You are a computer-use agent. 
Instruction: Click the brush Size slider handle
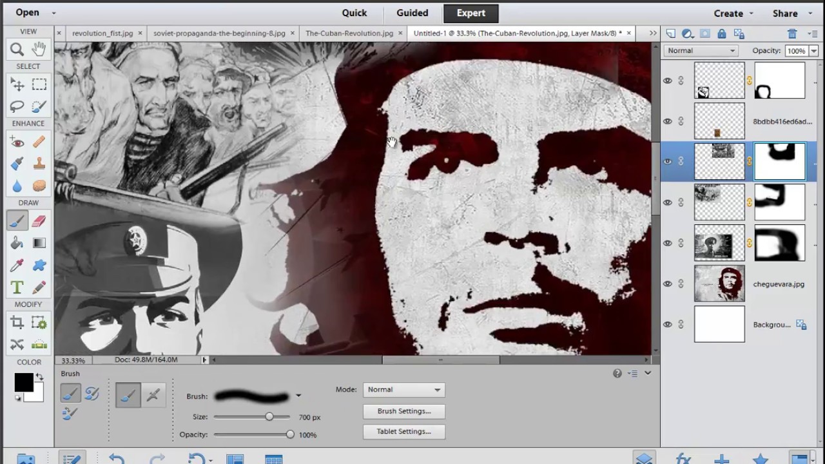click(x=269, y=417)
